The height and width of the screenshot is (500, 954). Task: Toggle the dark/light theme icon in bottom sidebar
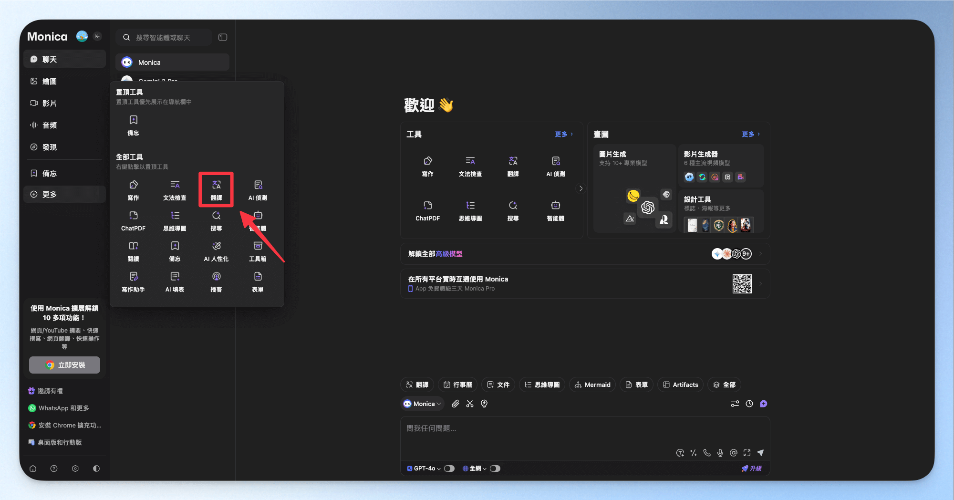pos(96,469)
